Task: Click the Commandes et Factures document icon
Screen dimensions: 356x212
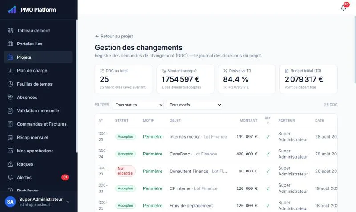Action: click(10, 124)
